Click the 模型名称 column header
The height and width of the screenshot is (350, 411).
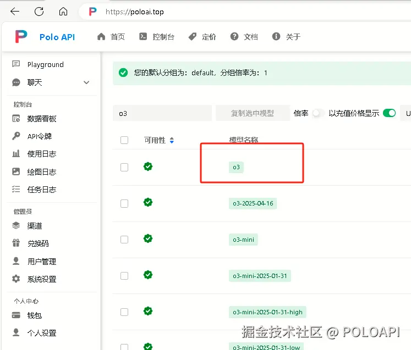tap(244, 140)
